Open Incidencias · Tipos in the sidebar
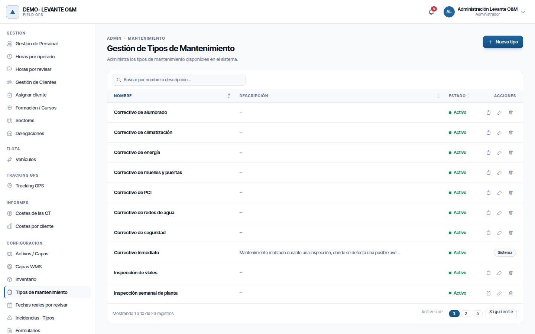The image size is (535, 334). coord(47,318)
